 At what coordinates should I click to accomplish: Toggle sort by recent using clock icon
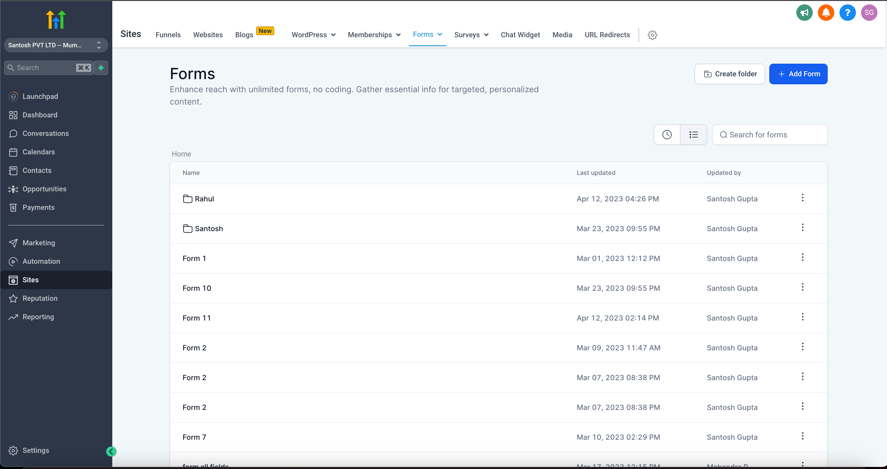tap(667, 135)
